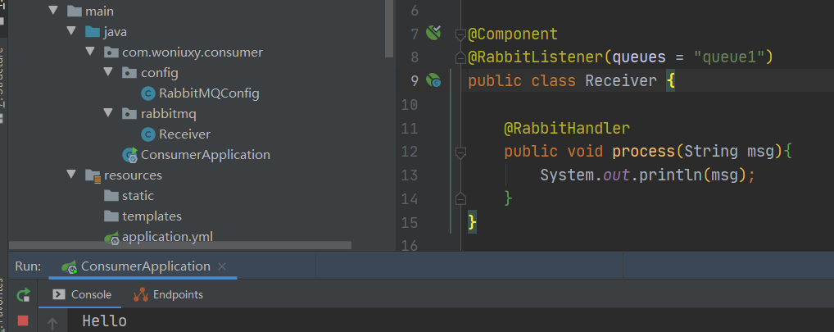
Task: Click the Run tool window label
Action: (28, 266)
